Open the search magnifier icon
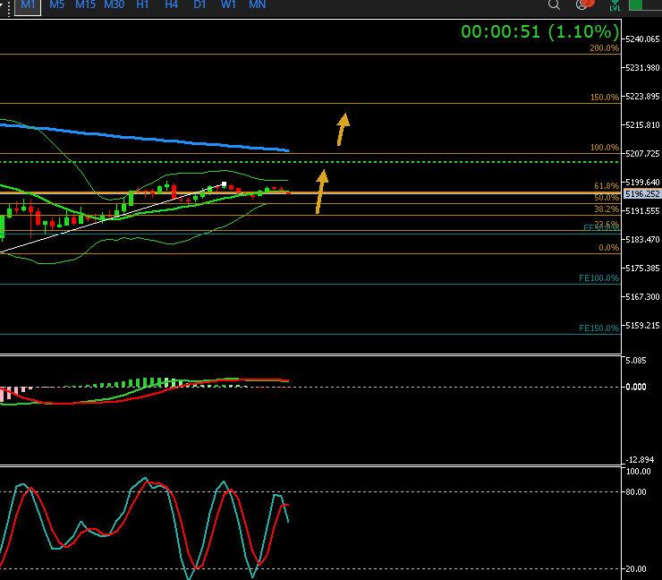This screenshot has height=580, width=662. [555, 5]
